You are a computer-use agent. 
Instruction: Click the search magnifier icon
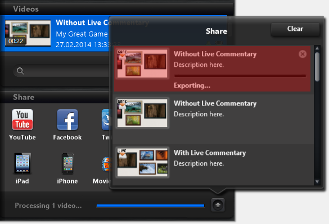20,71
